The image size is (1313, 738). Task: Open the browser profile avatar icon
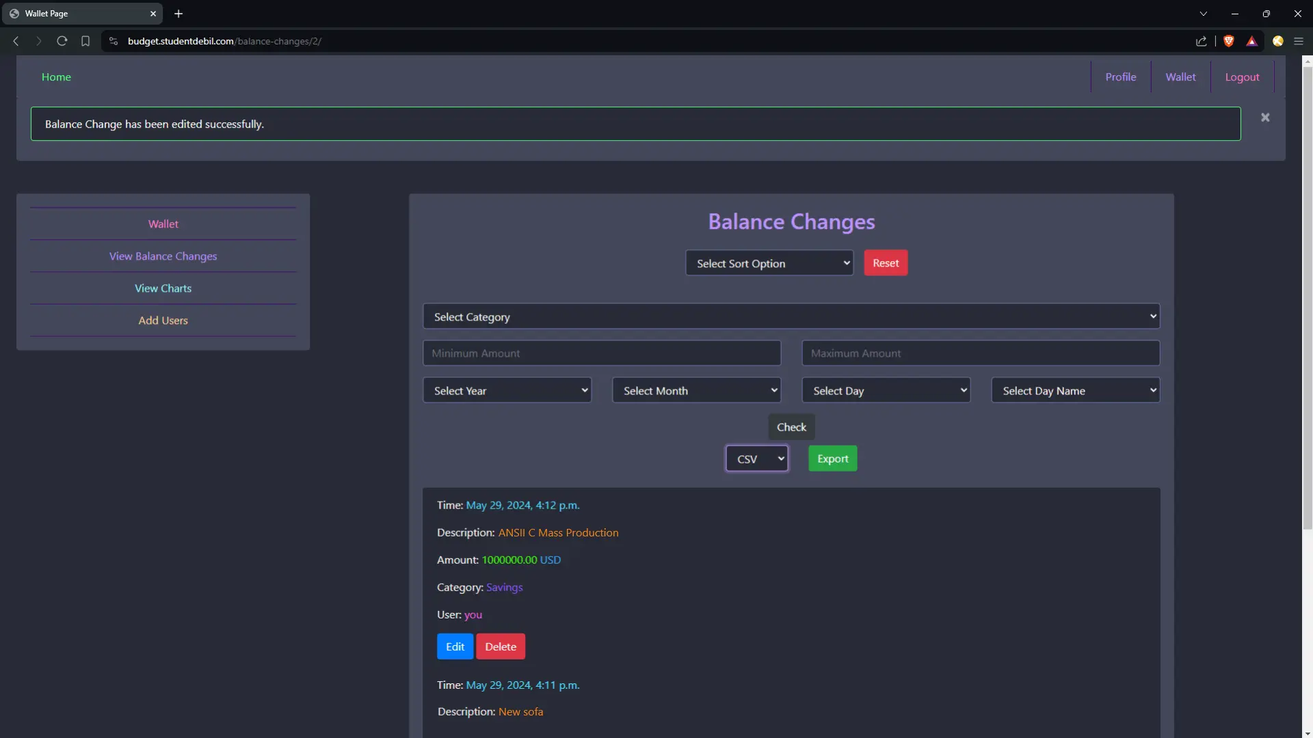1277,41
